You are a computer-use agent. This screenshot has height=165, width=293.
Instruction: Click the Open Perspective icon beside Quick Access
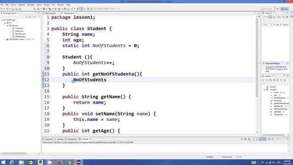277,9
